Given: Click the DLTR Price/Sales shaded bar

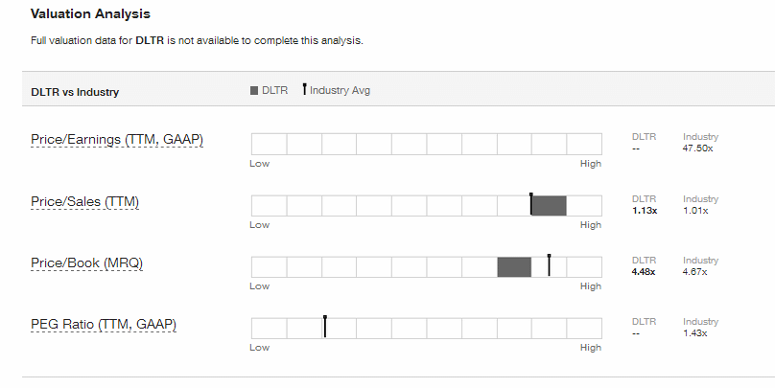Looking at the screenshot, I should 550,206.
